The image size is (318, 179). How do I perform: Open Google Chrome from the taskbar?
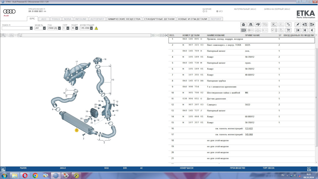pyautogui.click(x=35, y=175)
